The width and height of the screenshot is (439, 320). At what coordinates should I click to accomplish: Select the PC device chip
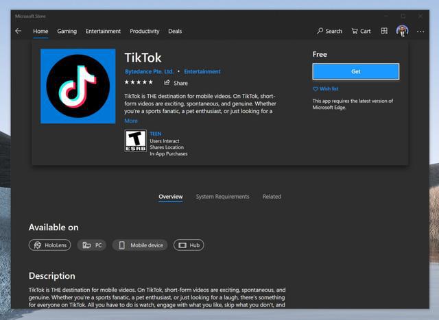92,245
